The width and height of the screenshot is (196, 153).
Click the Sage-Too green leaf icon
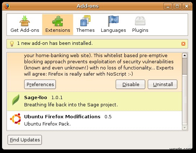[16, 100]
